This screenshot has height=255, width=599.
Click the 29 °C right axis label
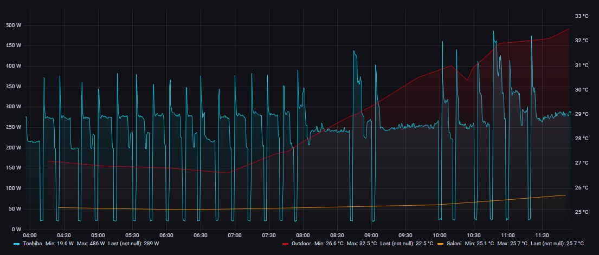click(581, 114)
